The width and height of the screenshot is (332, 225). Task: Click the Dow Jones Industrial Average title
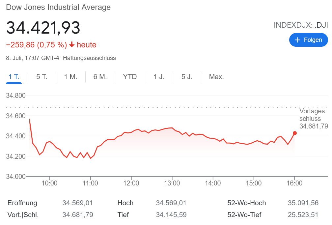[58, 7]
